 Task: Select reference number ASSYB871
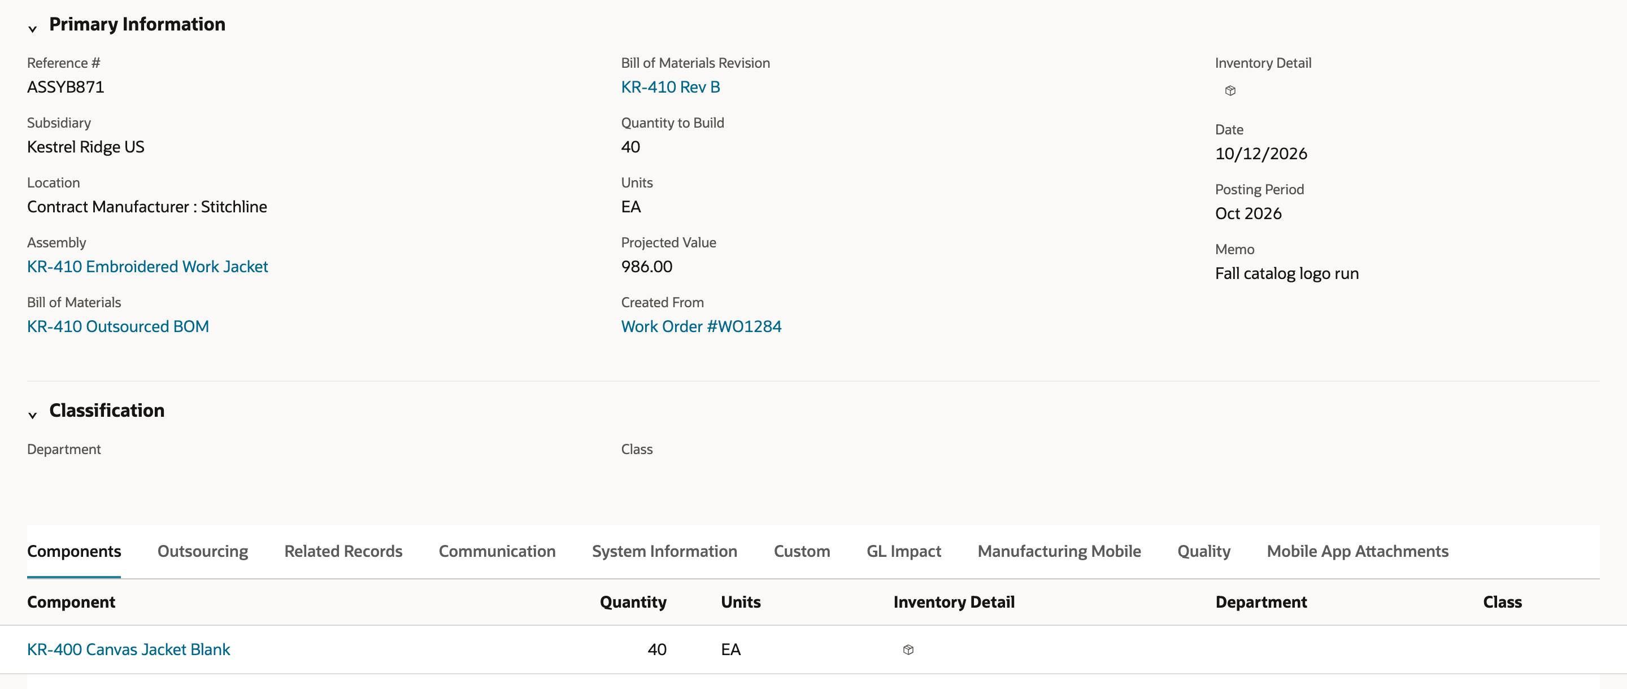coord(66,87)
